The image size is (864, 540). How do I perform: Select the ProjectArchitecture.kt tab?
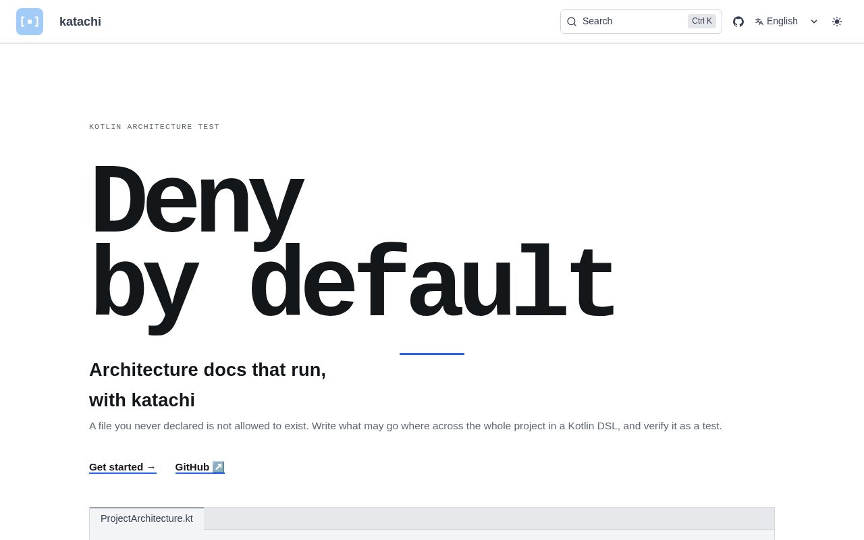click(x=146, y=518)
